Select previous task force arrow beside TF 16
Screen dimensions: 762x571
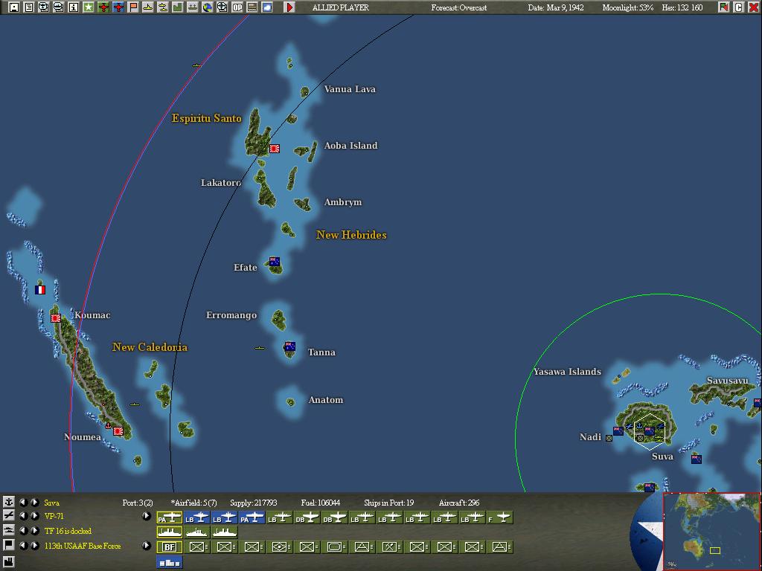point(23,531)
